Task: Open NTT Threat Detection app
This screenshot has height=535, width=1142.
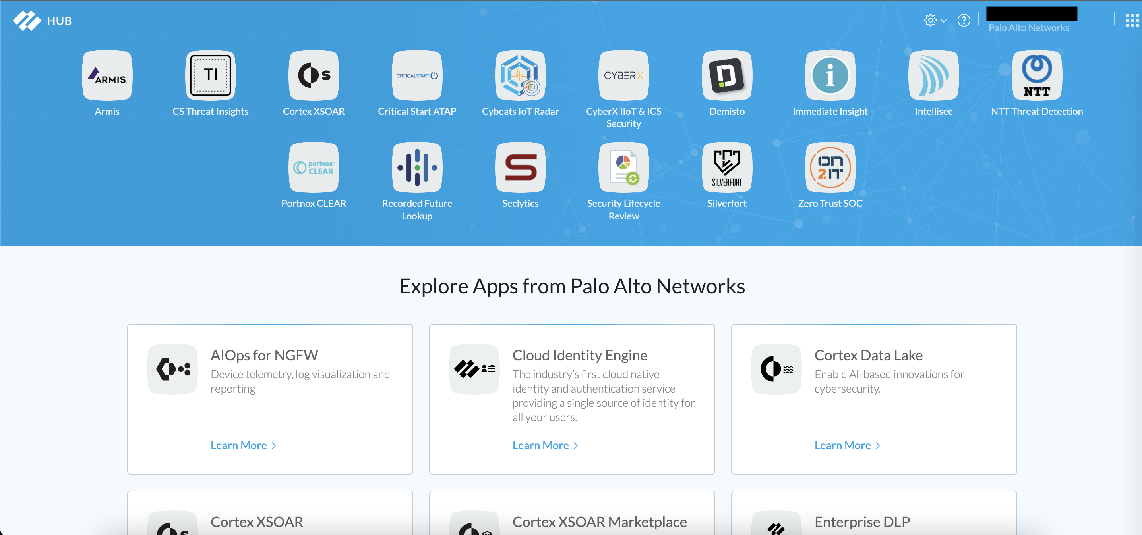Action: coord(1036,75)
